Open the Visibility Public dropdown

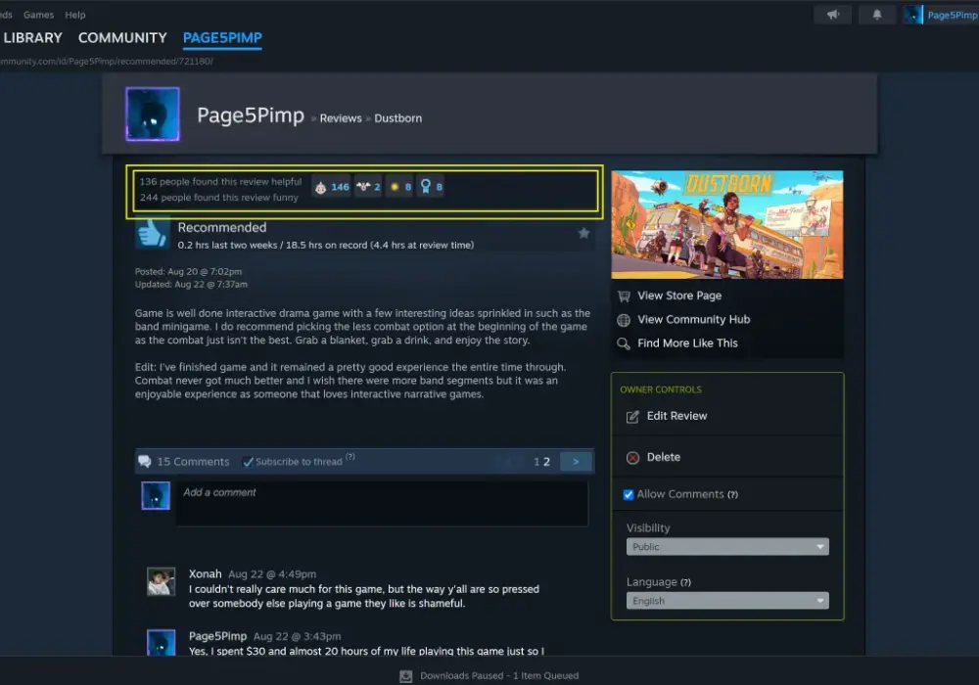[x=727, y=546]
